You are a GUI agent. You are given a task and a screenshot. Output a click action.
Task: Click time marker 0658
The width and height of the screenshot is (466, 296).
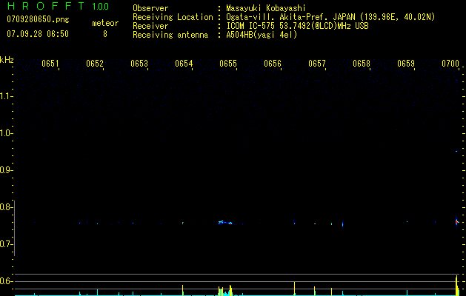362,64
